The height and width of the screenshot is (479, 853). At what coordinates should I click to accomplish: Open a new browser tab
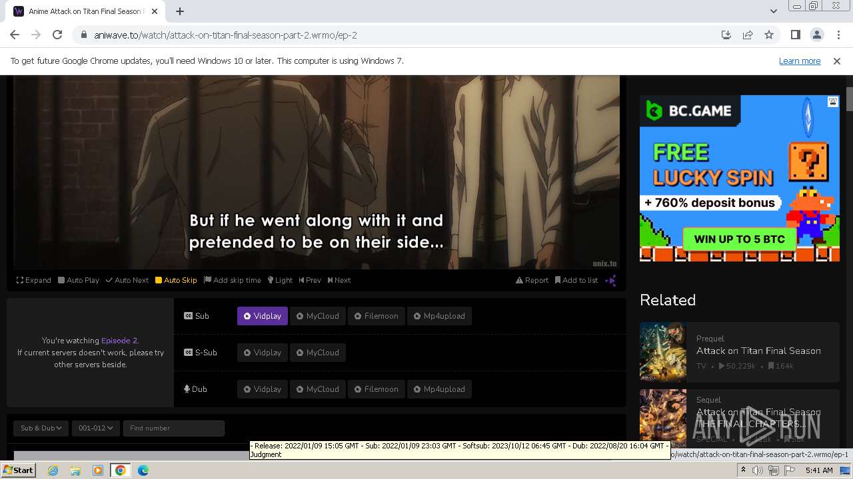180,11
